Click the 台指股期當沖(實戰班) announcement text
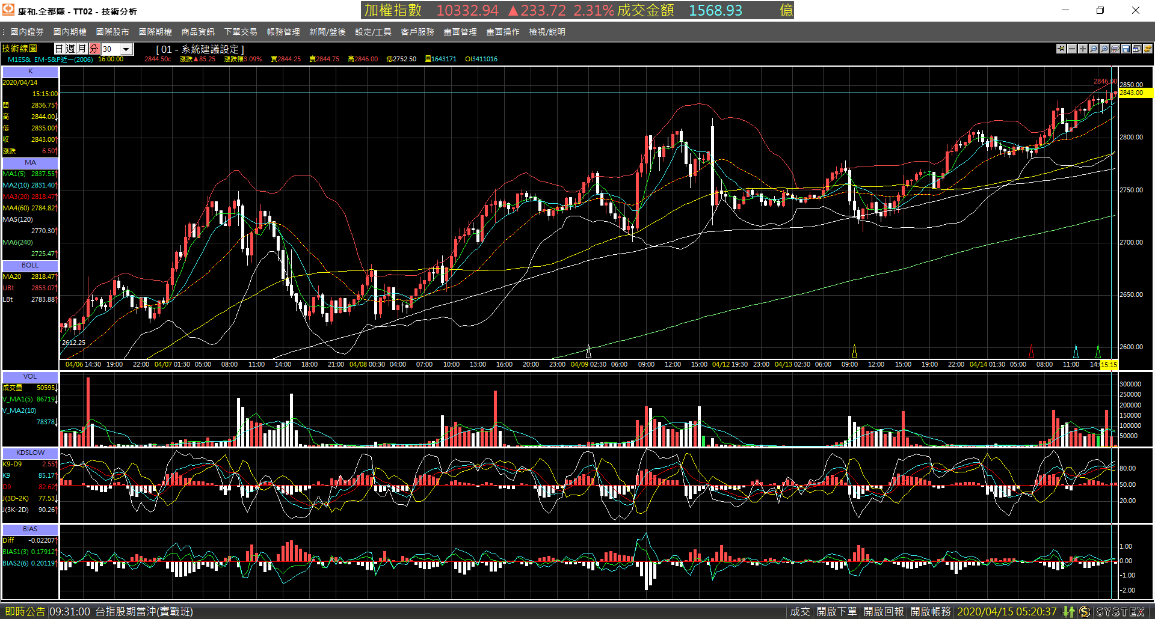Image resolution: width=1155 pixels, height=619 pixels. pyautogui.click(x=144, y=612)
